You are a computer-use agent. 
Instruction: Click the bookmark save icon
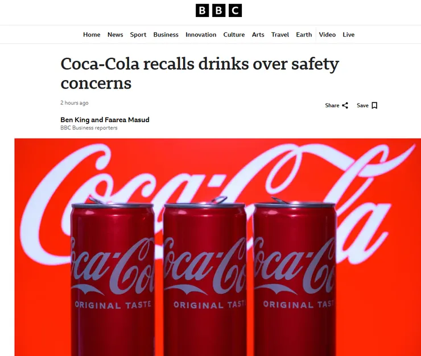(x=374, y=106)
